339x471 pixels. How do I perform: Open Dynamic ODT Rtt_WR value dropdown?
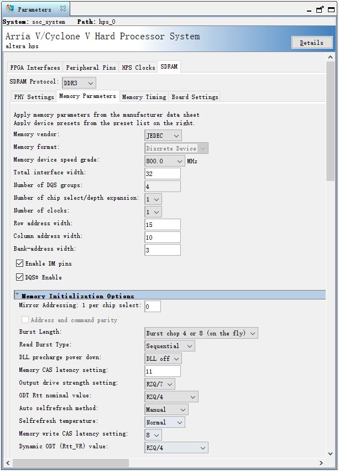[176, 448]
